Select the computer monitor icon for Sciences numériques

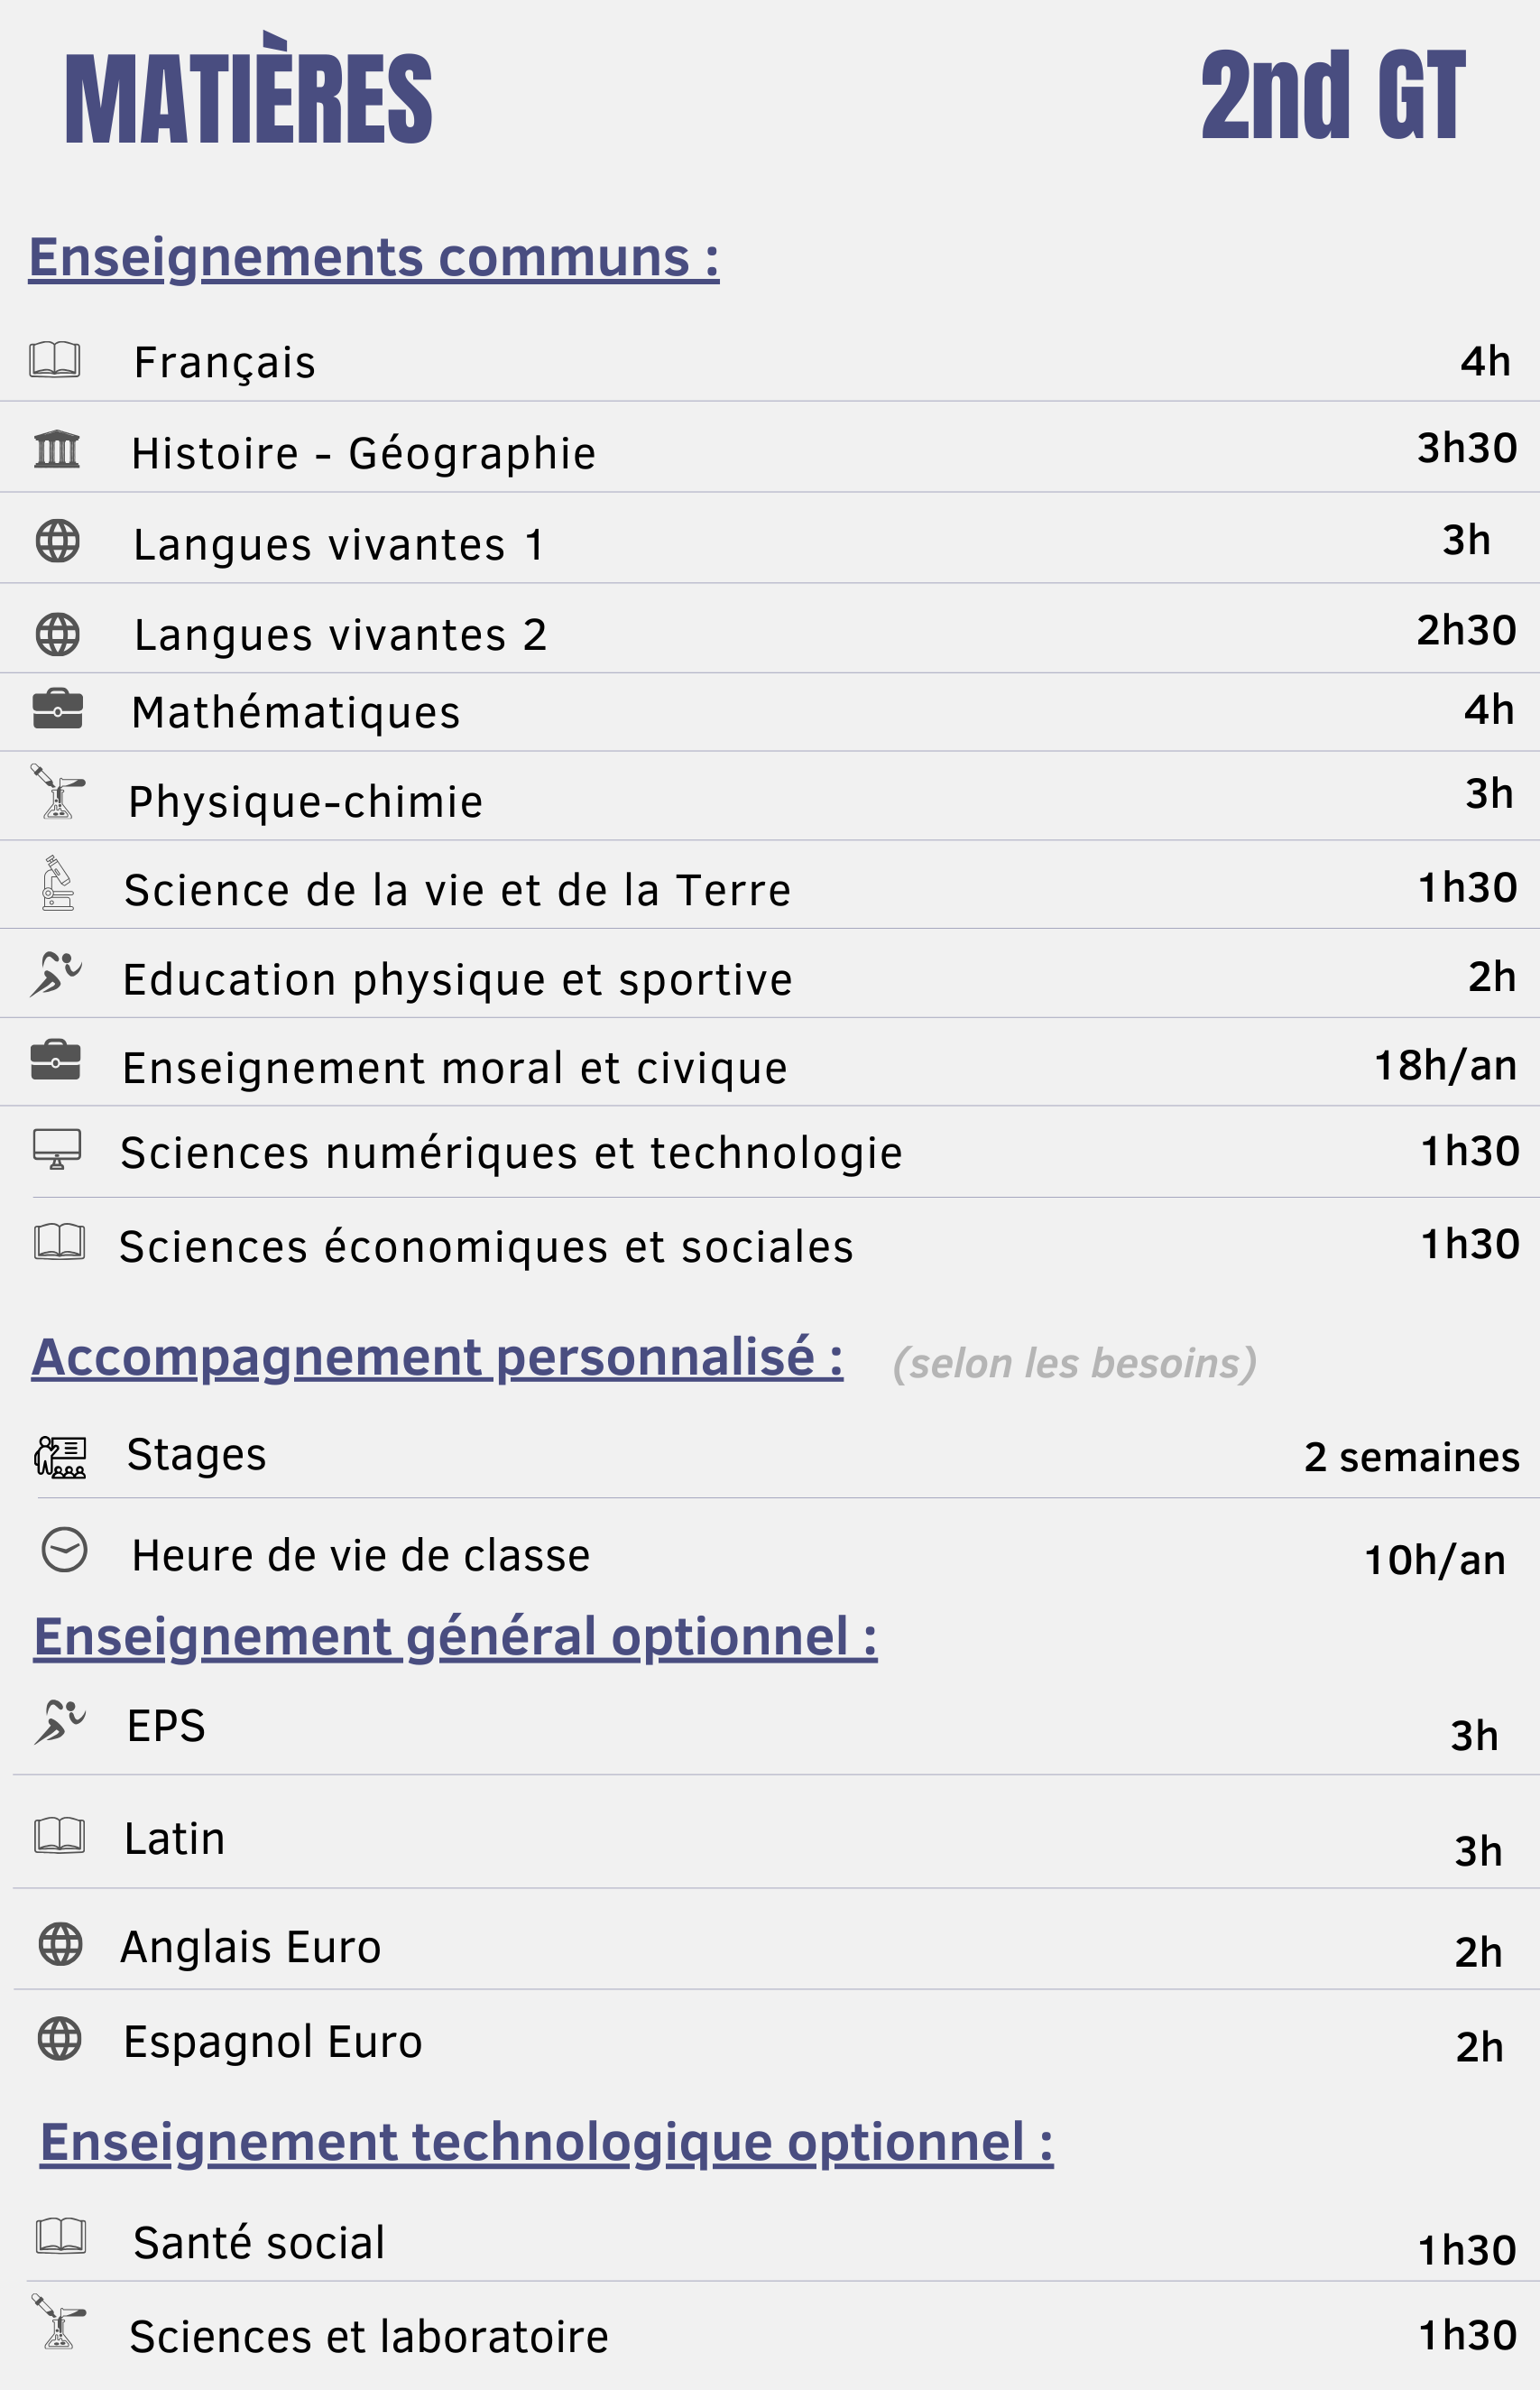(57, 1148)
